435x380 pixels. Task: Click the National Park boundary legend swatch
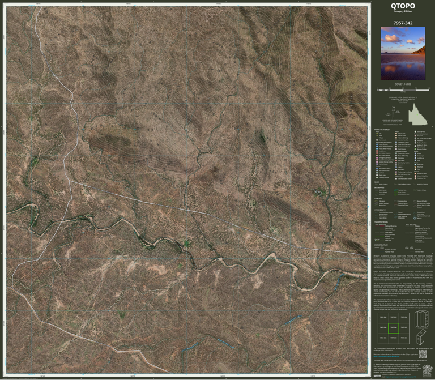[395, 190]
